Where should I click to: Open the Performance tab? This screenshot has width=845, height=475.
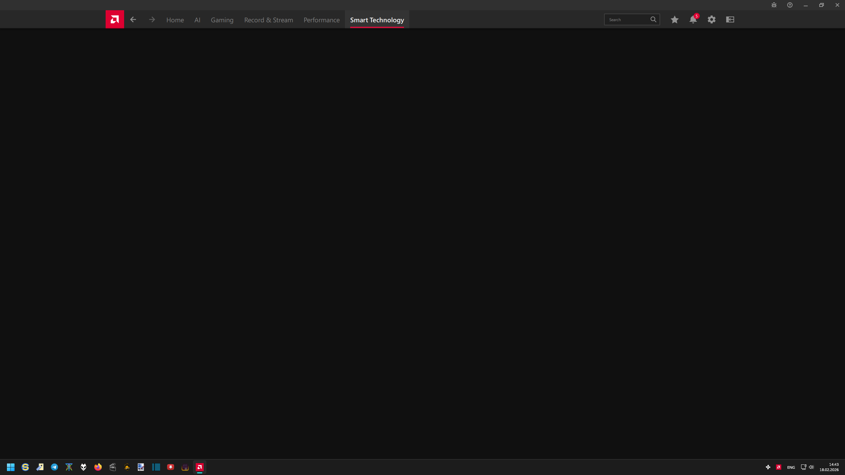pos(321,20)
